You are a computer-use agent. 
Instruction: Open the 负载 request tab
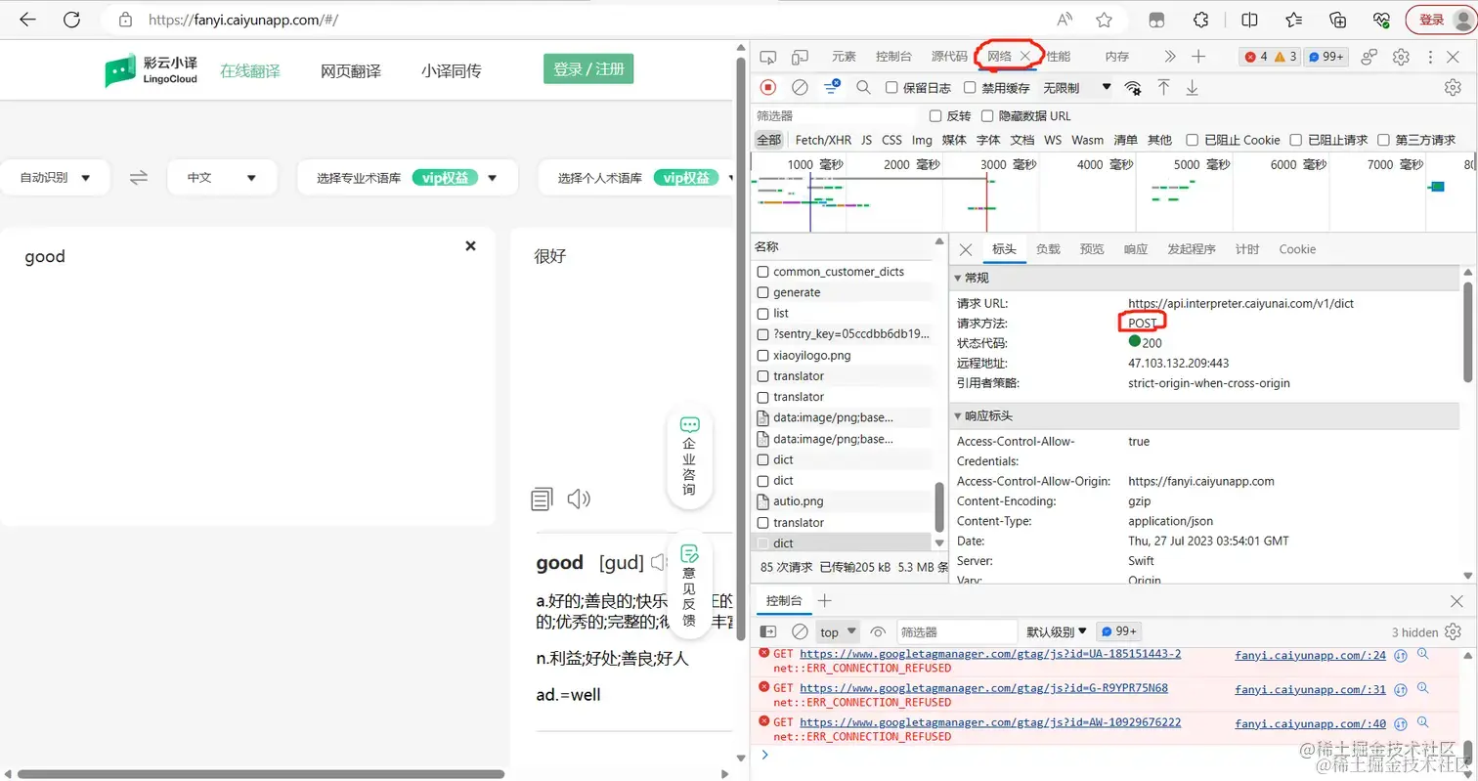[1048, 249]
